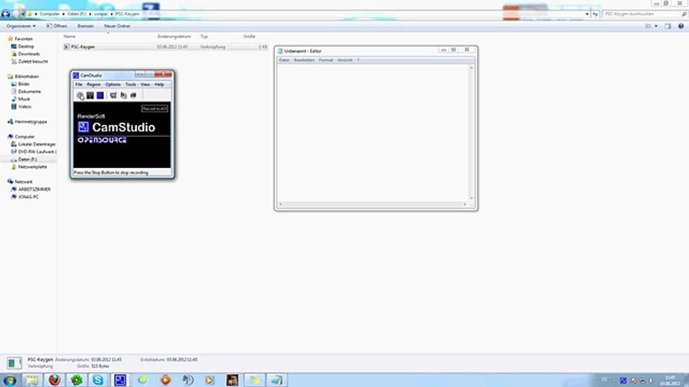This screenshot has width=689, height=387.
Task: Click the Öffnen button in Explorer toolbar
Action: click(x=57, y=26)
